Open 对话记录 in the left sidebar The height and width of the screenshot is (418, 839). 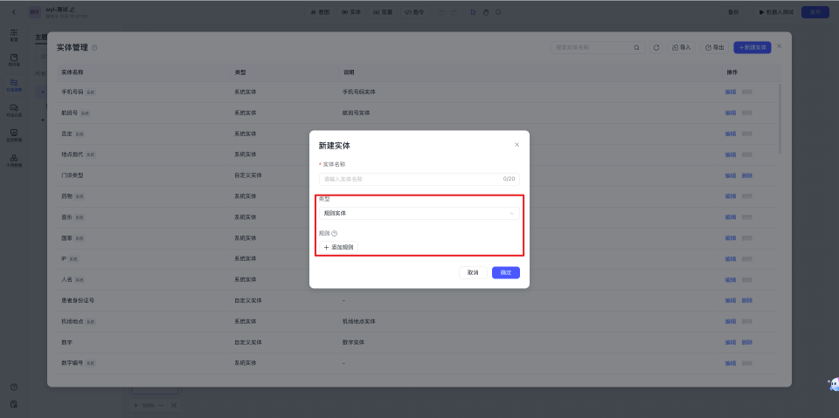(14, 110)
